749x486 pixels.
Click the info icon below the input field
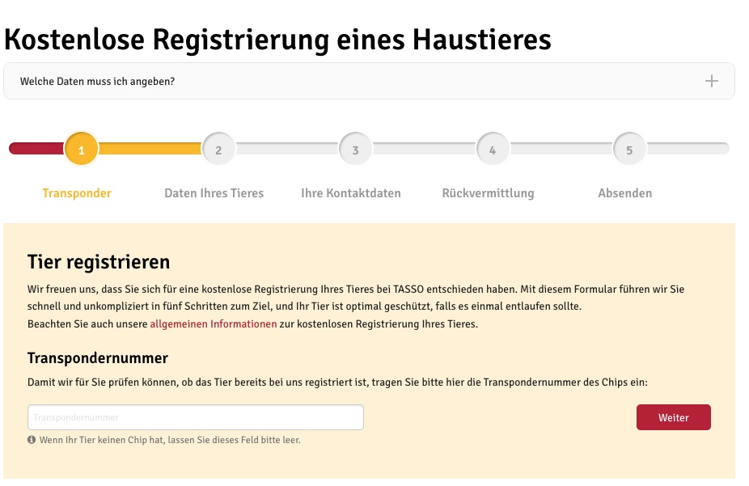[32, 440]
